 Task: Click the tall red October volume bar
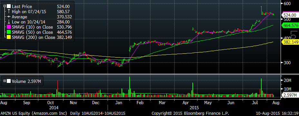[58, 89]
